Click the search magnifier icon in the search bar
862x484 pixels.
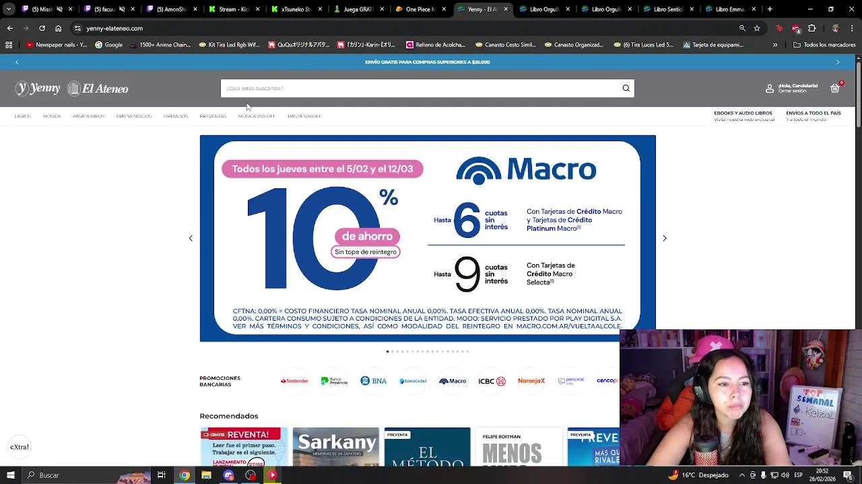pos(626,88)
